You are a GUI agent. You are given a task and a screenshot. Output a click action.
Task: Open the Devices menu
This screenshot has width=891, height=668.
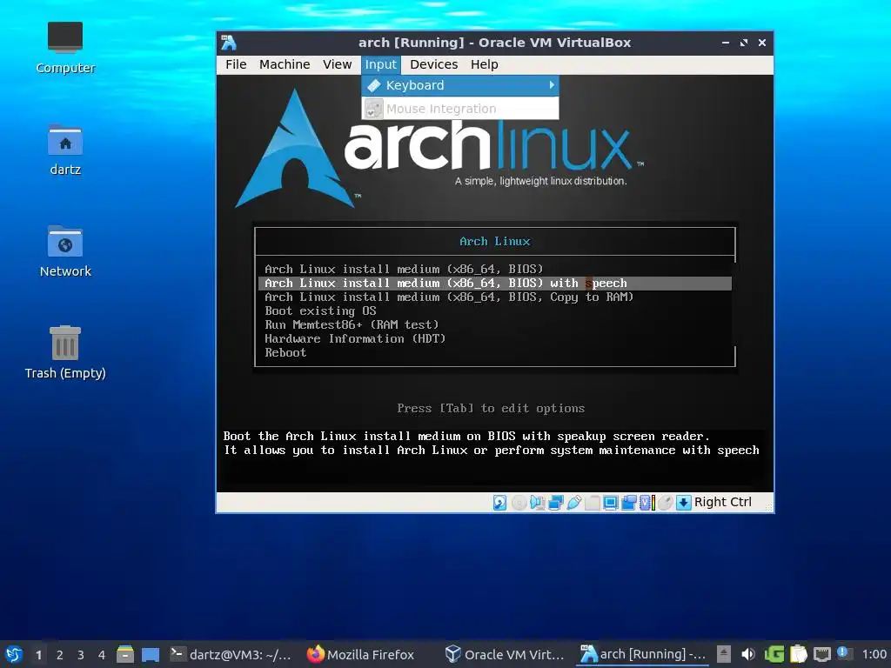433,64
